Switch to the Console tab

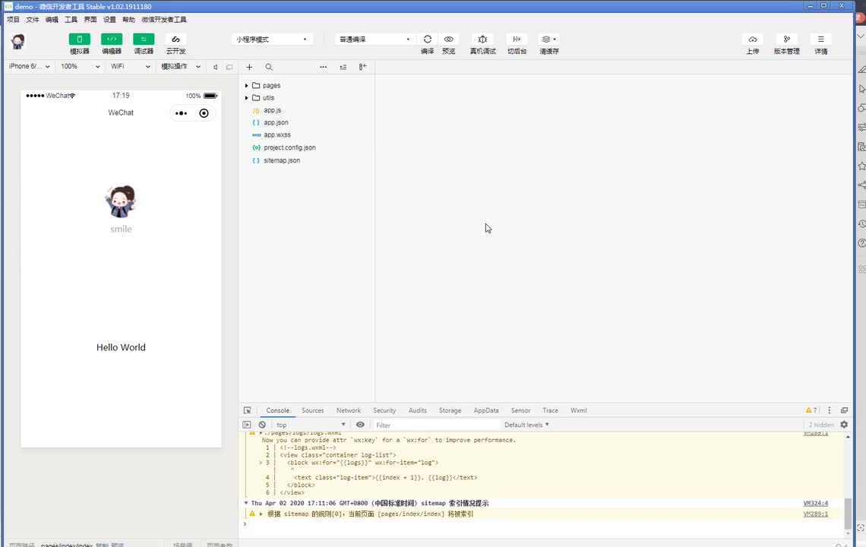tap(278, 410)
